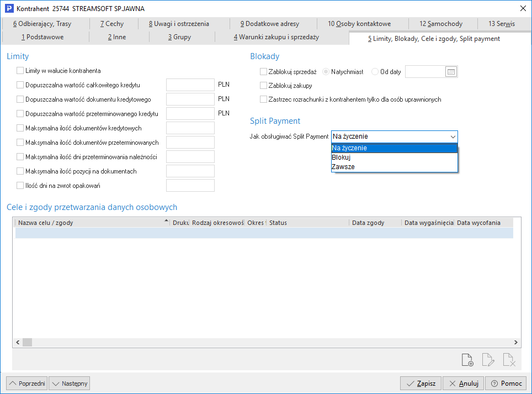Check Dopuszczalna wartość dokumentu kredytowego
The width and height of the screenshot is (532, 394).
click(x=20, y=99)
